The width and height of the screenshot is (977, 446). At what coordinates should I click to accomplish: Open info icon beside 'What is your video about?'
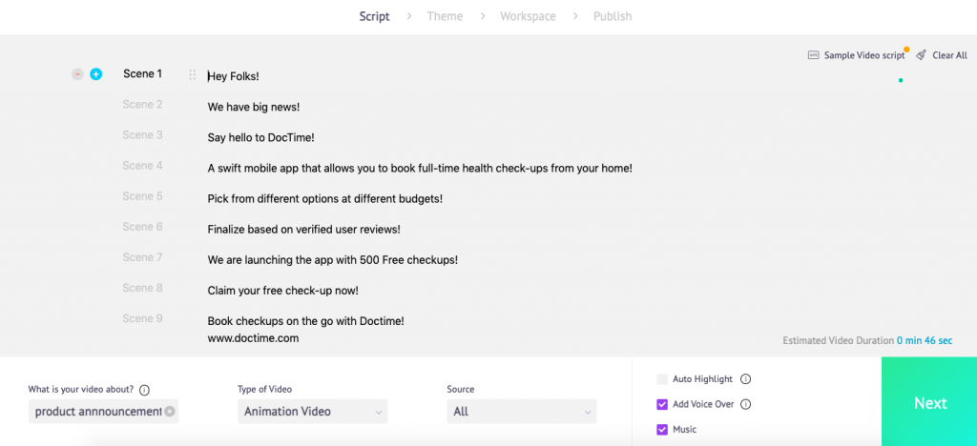coord(145,390)
